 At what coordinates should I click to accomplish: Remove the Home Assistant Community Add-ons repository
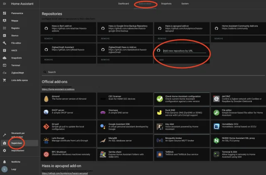[217, 38]
